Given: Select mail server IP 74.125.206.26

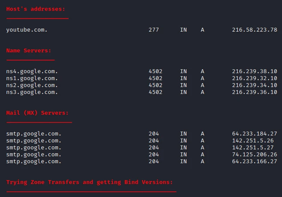Looking at the screenshot, I should (x=254, y=154).
